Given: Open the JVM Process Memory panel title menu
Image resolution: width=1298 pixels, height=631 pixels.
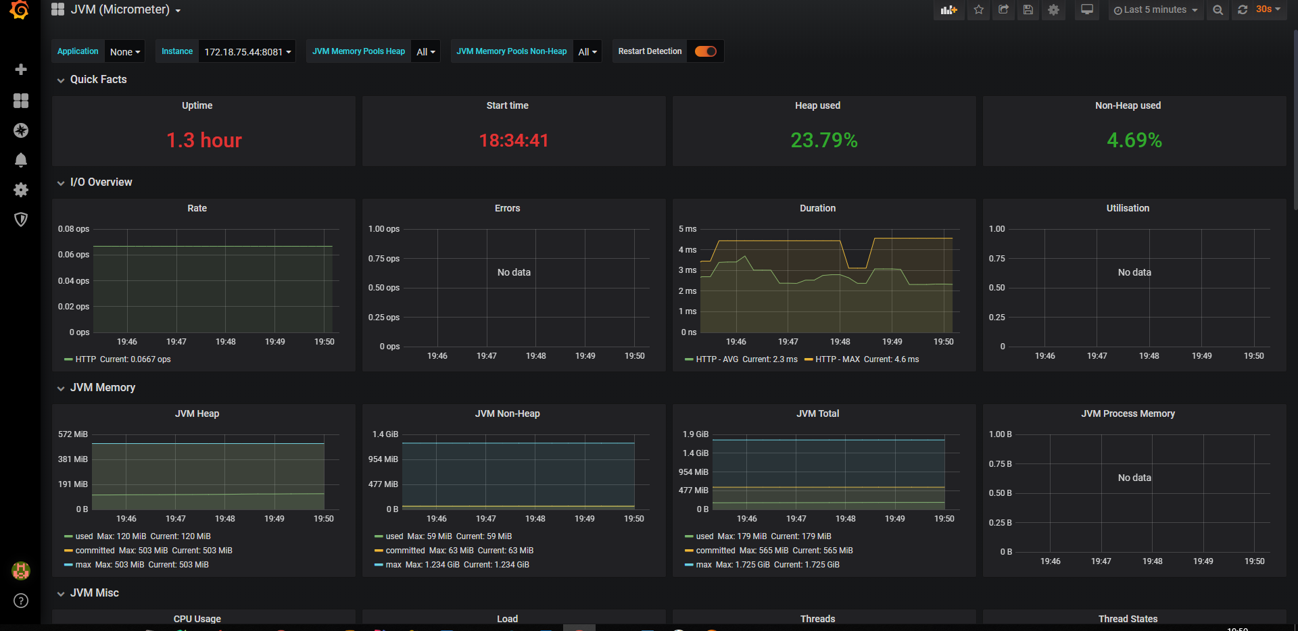Looking at the screenshot, I should click(x=1128, y=413).
